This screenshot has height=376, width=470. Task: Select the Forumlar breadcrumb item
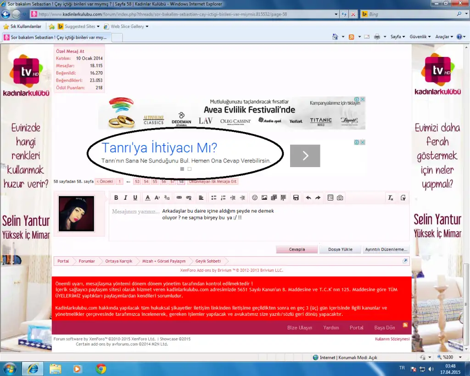pyautogui.click(x=87, y=261)
